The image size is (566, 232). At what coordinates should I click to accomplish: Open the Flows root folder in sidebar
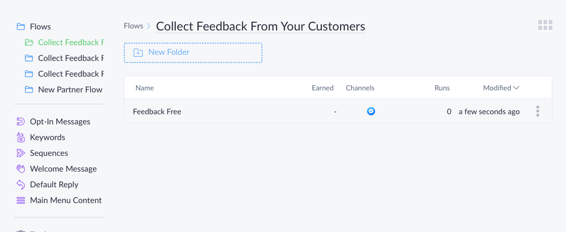click(41, 27)
